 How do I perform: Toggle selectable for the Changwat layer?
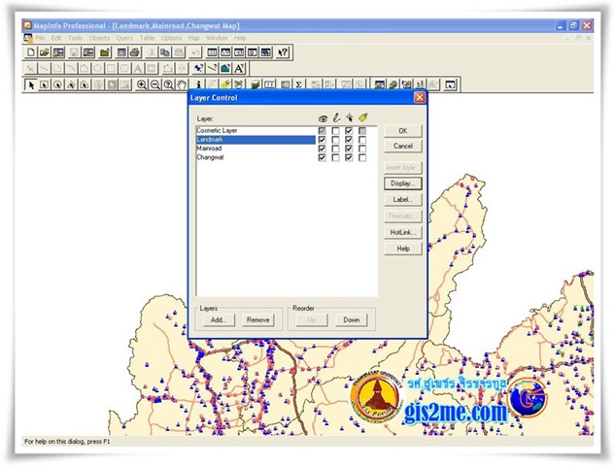tap(349, 157)
